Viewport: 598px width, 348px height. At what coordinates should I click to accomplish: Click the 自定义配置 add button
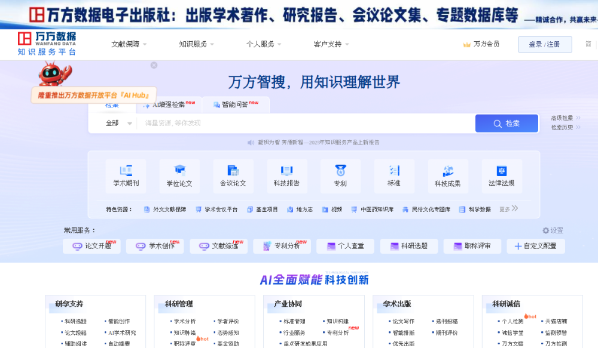point(536,246)
